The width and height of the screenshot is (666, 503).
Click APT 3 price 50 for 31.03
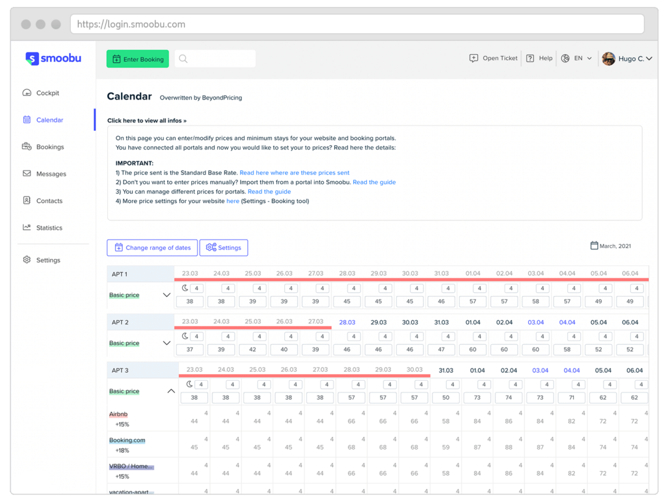point(446,398)
